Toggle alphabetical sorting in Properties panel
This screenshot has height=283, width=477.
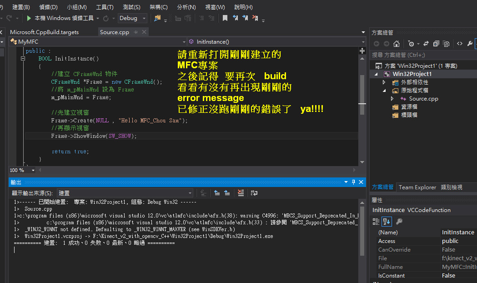pos(387,222)
